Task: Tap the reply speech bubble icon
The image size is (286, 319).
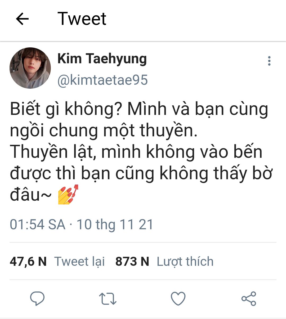Action: [x=37, y=299]
